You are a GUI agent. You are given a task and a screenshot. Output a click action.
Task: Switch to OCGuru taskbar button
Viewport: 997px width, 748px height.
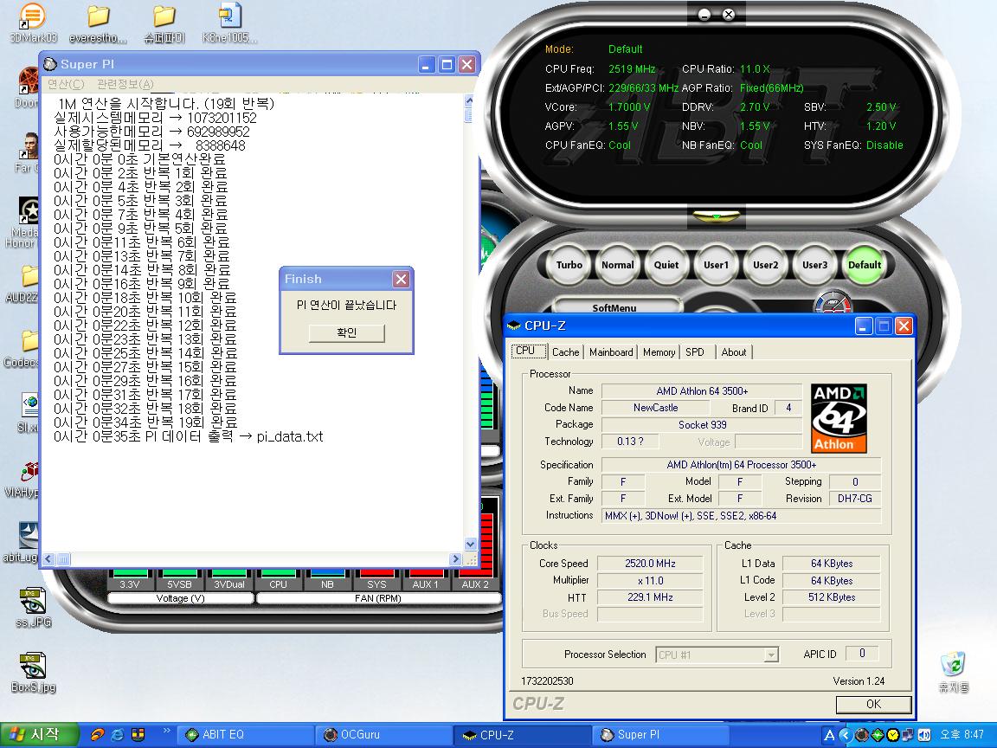tap(385, 735)
